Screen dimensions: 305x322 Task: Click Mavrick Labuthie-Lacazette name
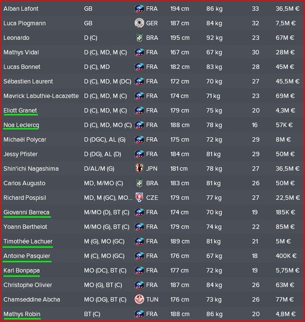pyautogui.click(x=41, y=96)
